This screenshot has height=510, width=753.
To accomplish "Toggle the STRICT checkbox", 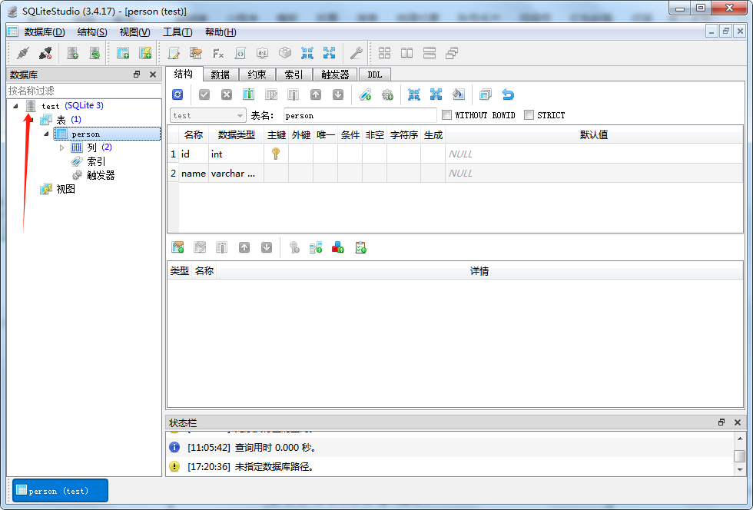I will point(529,115).
